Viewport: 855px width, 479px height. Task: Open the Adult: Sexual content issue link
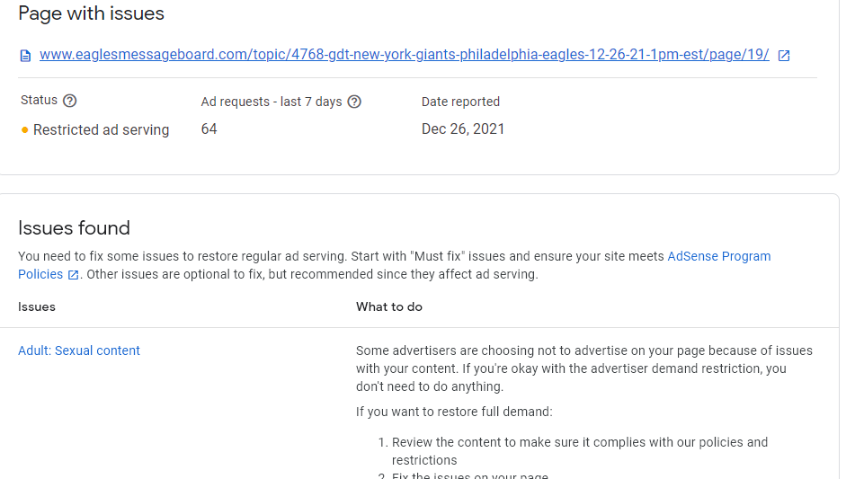point(79,350)
